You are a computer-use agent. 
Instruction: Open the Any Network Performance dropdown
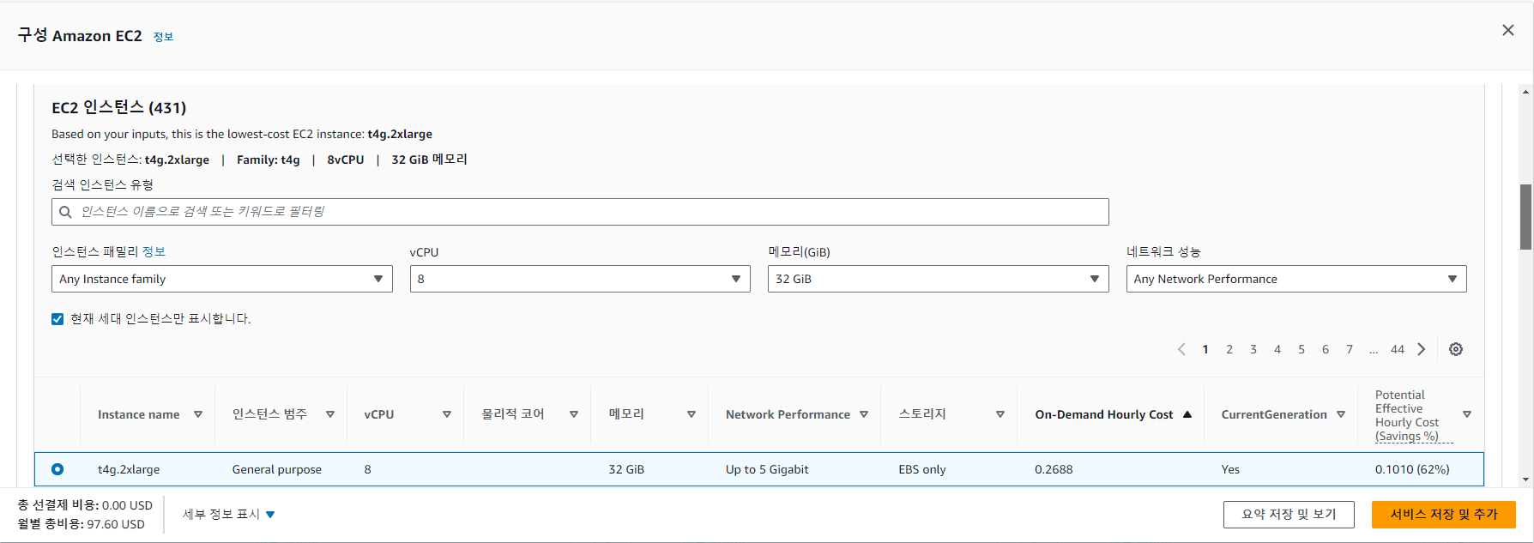pyautogui.click(x=1296, y=279)
